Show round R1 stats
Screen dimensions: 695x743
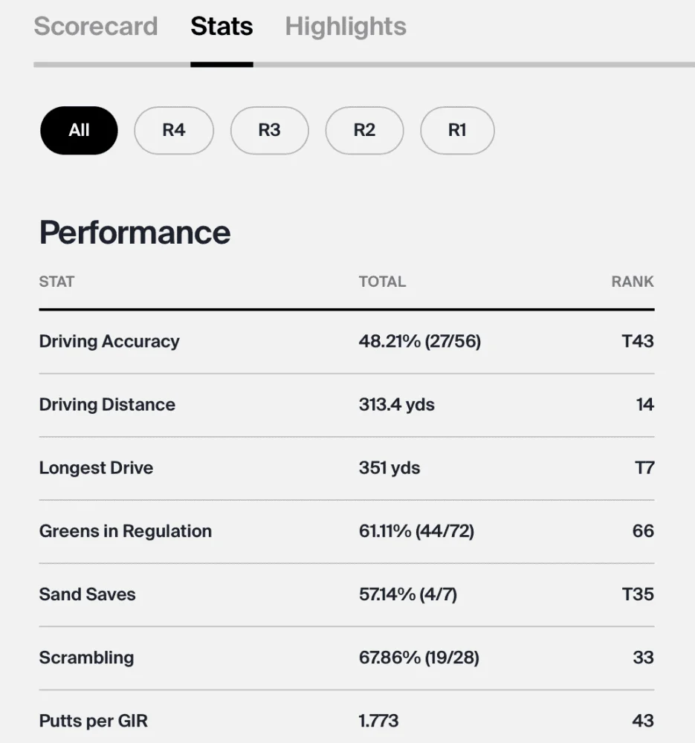click(x=457, y=130)
